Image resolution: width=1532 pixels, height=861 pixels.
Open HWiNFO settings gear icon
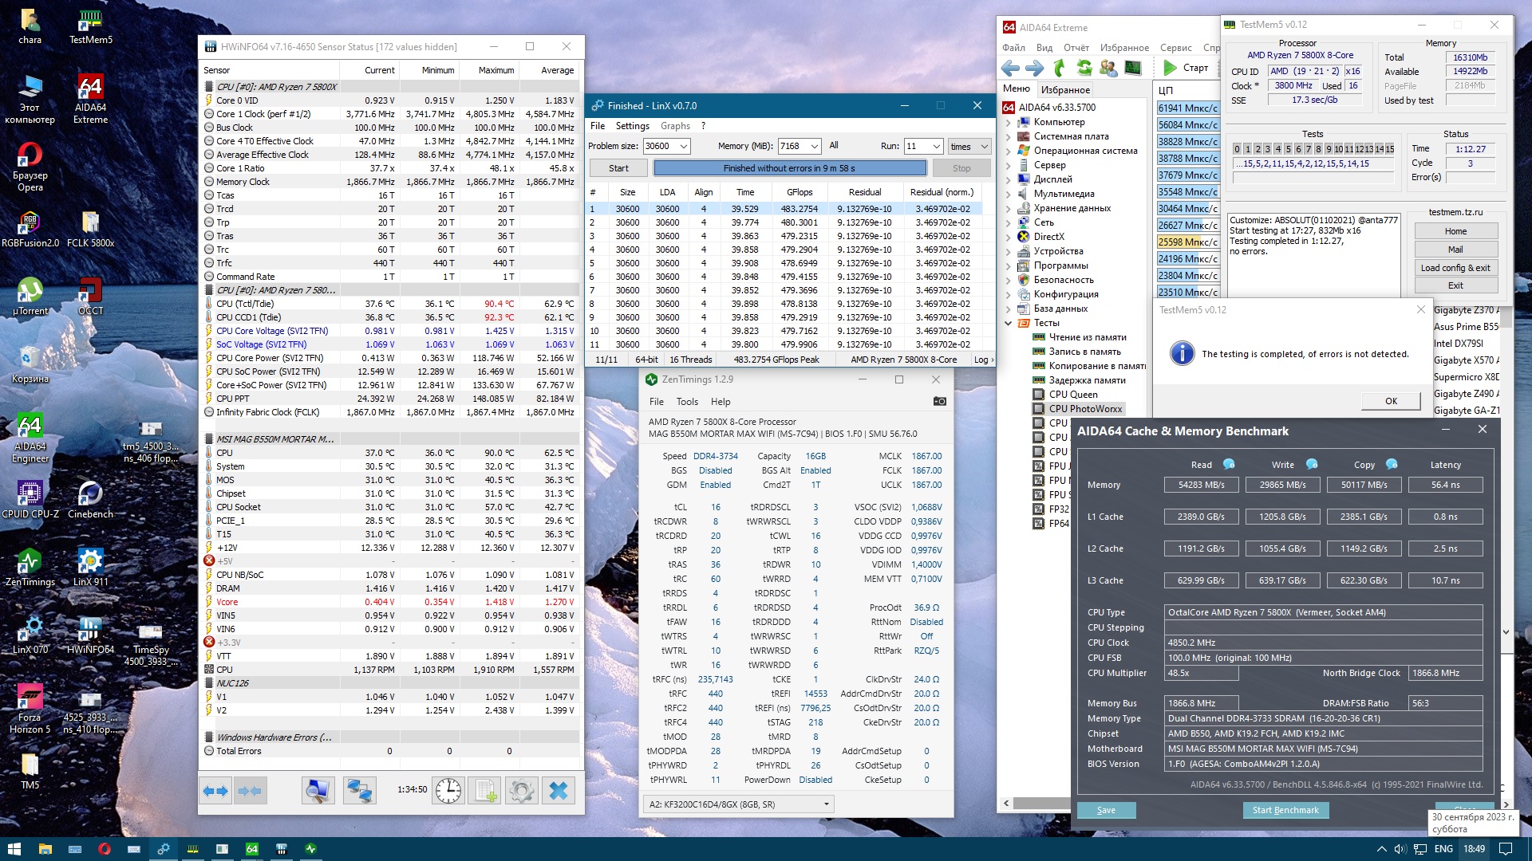(x=521, y=790)
